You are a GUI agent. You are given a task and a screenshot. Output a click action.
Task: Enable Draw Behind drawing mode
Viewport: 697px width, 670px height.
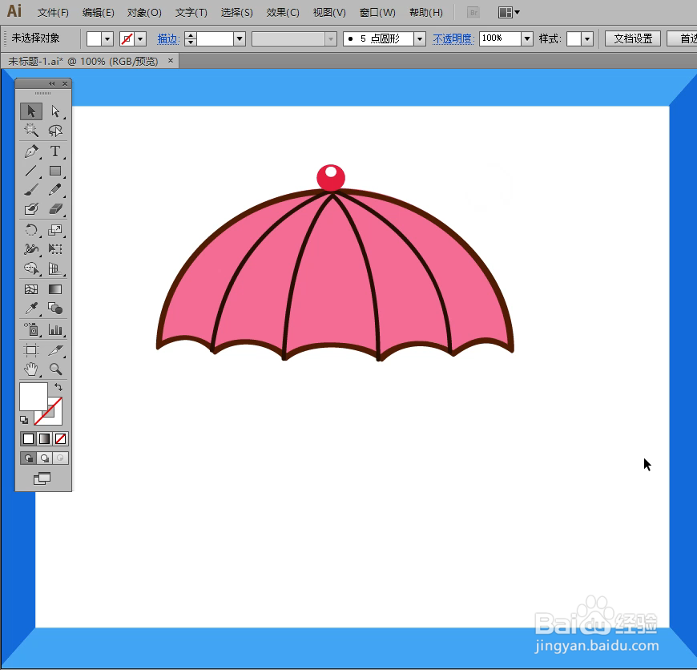(46, 458)
